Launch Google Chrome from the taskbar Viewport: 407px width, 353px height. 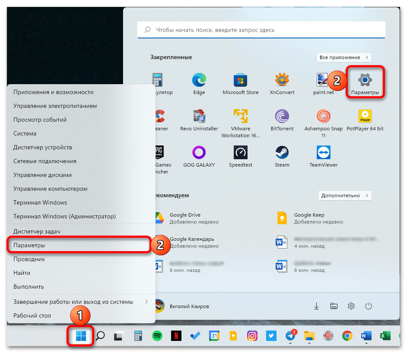click(347, 336)
